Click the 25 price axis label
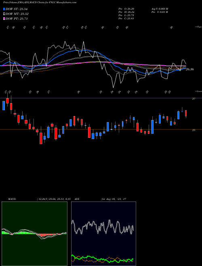 tap(194, 130)
